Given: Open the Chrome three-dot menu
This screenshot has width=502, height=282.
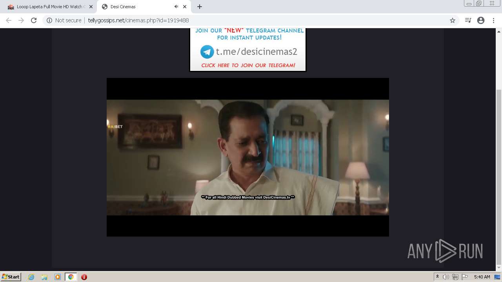Looking at the screenshot, I should [x=493, y=20].
